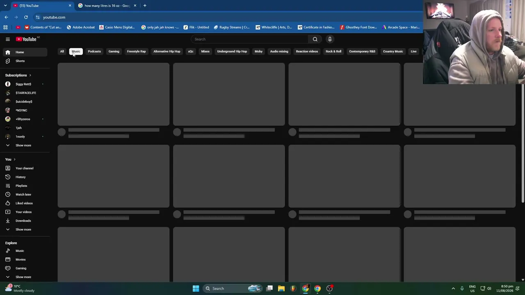This screenshot has width=525, height=295.
Task: Open the tab search dropdown in Chrome
Action: point(6,6)
